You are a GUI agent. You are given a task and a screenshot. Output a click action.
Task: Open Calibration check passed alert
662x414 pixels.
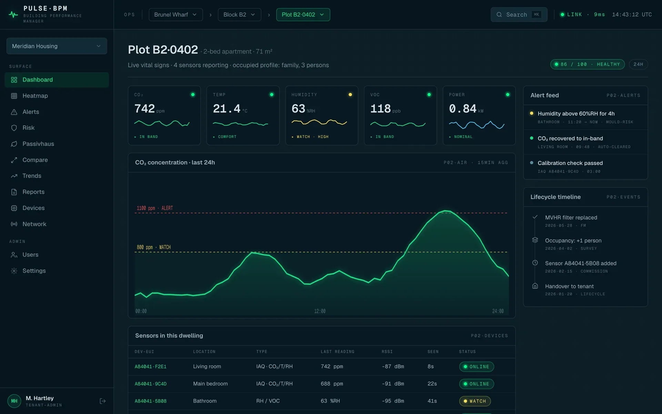[x=585, y=167]
